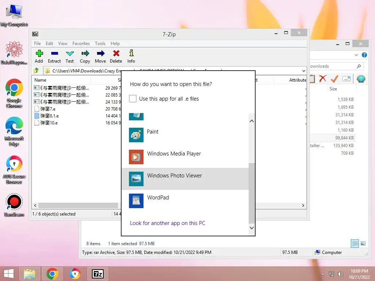Image resolution: width=375 pixels, height=281 pixels.
Task: Click the Add toolbar button in 7-Zip
Action: [39, 57]
